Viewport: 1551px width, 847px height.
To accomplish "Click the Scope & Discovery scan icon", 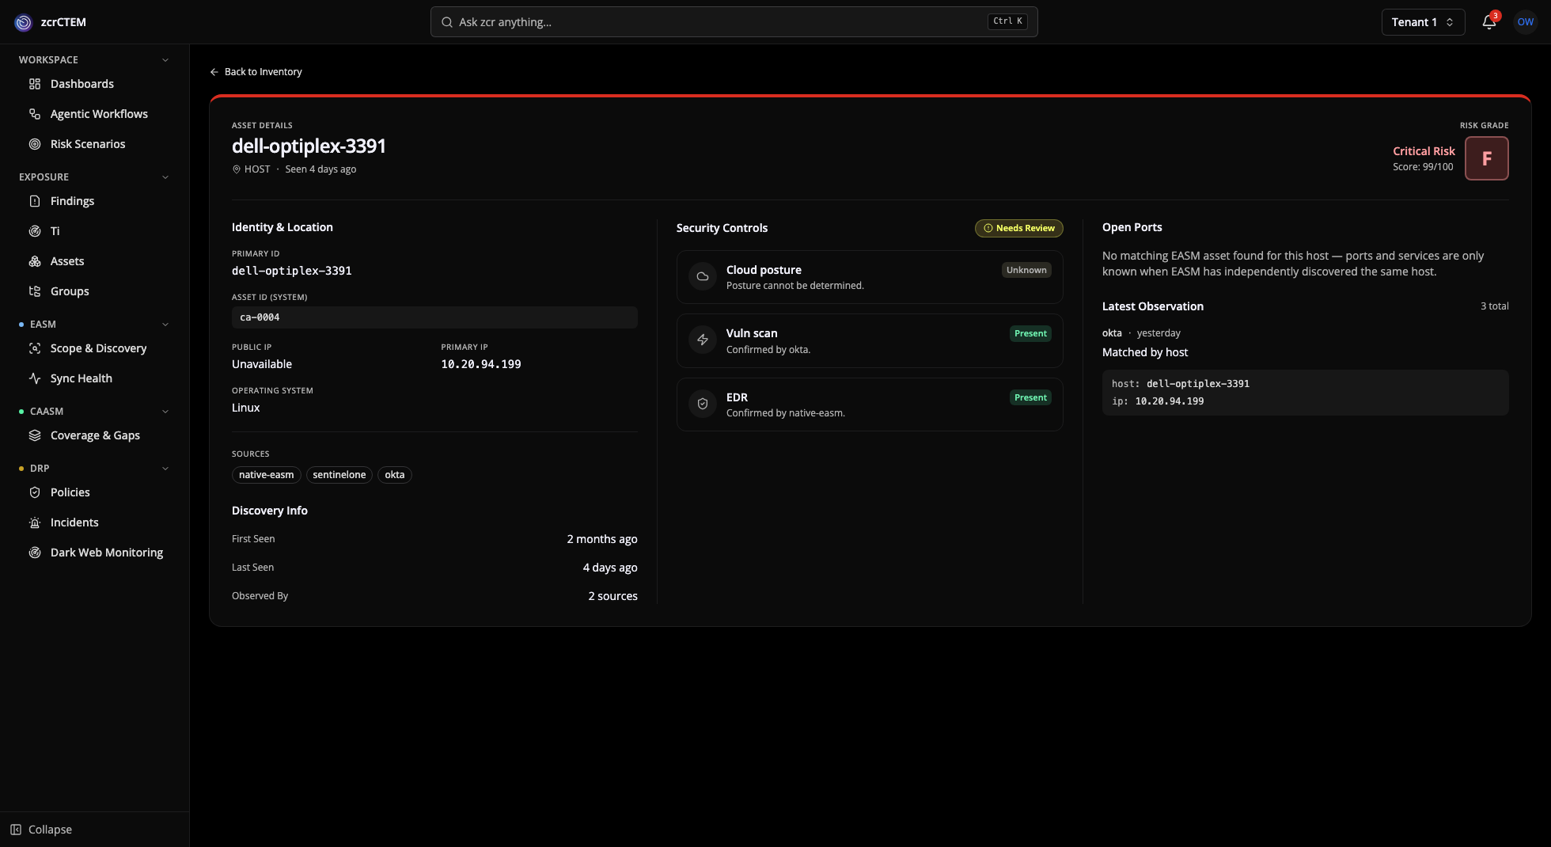I will pos(35,348).
